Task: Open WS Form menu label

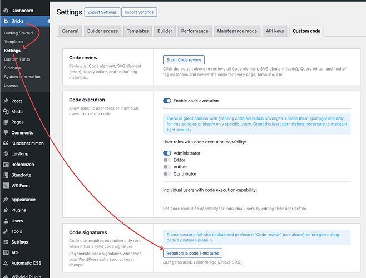Action: point(21,186)
